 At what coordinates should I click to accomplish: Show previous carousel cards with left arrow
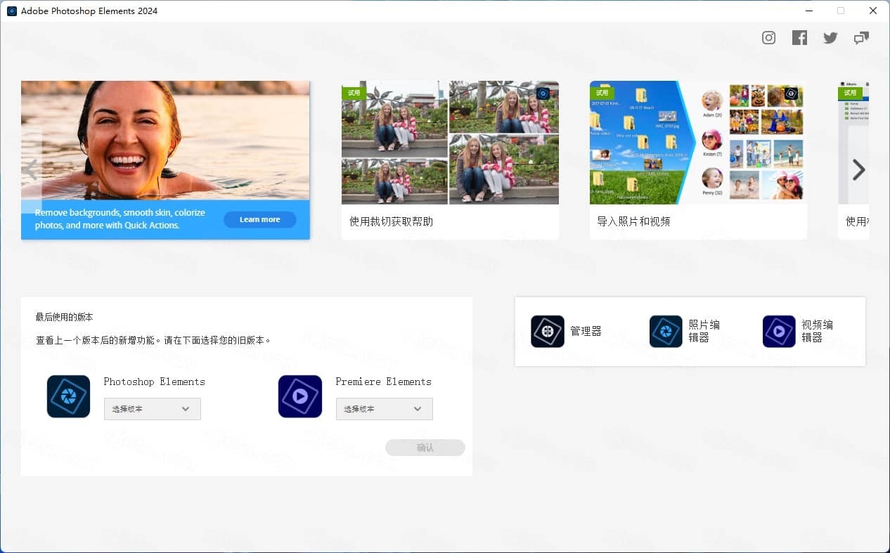coord(30,169)
